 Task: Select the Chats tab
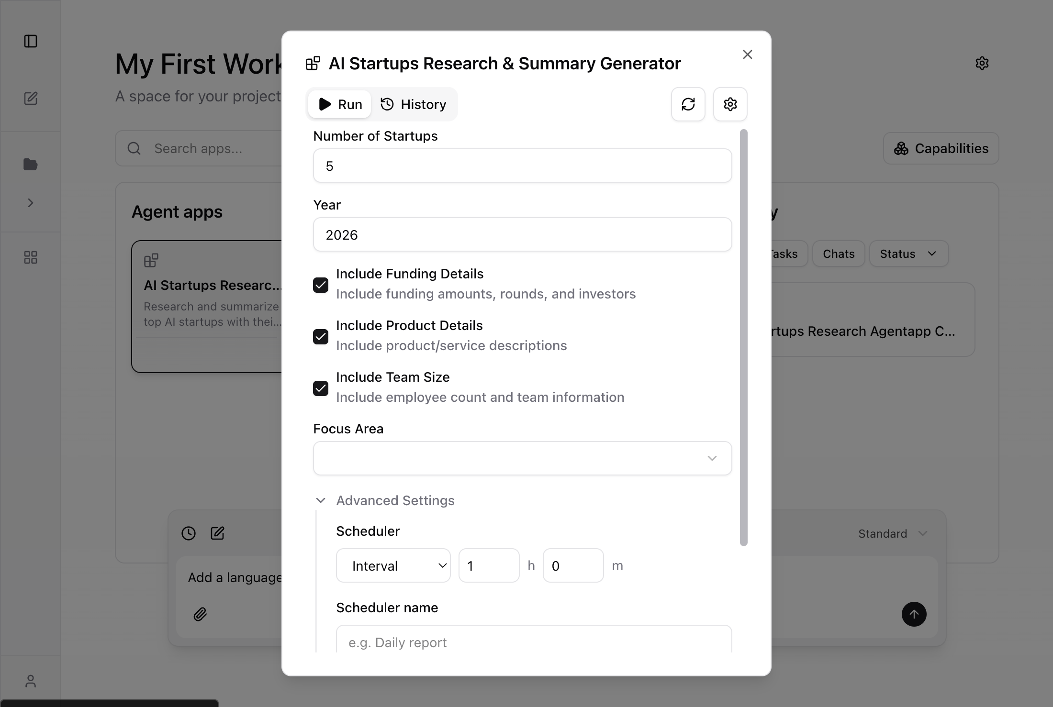(838, 254)
